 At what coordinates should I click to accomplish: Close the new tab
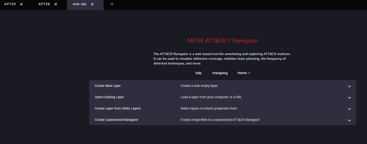point(92,4)
